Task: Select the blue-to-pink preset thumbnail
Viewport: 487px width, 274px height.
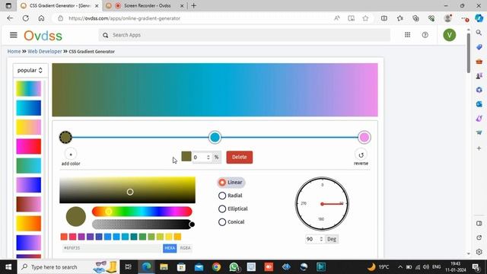Action: pos(29,243)
